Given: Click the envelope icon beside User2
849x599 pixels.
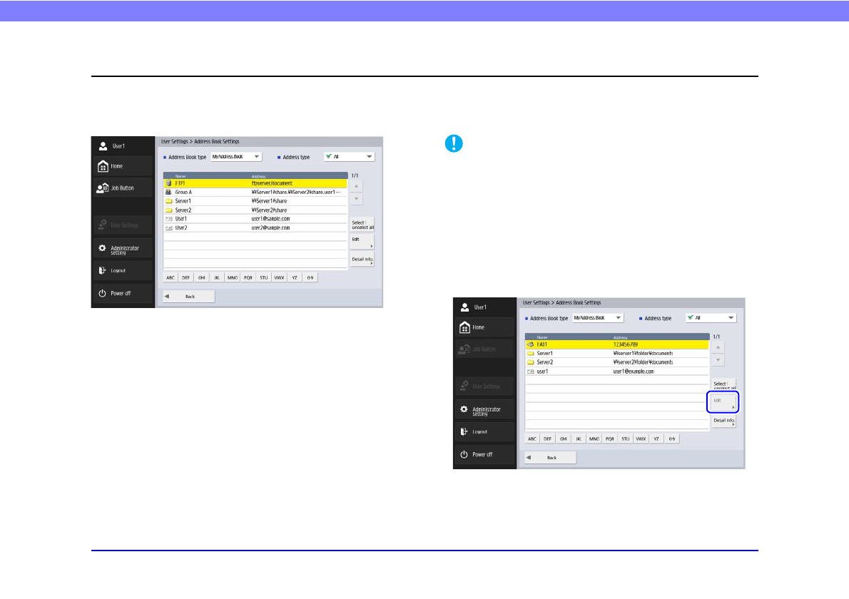Looking at the screenshot, I should point(168,227).
